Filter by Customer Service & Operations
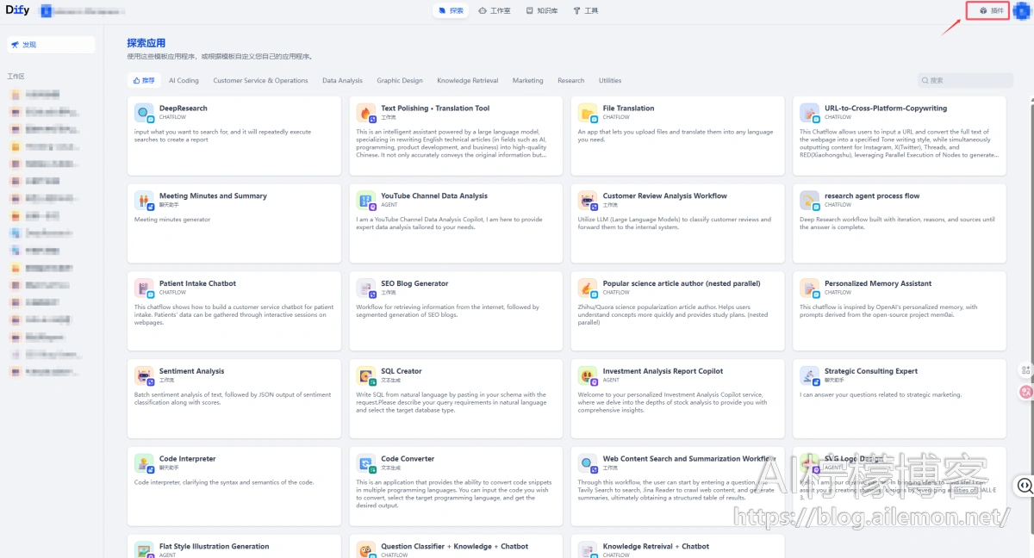The height and width of the screenshot is (558, 1034). [x=260, y=80]
